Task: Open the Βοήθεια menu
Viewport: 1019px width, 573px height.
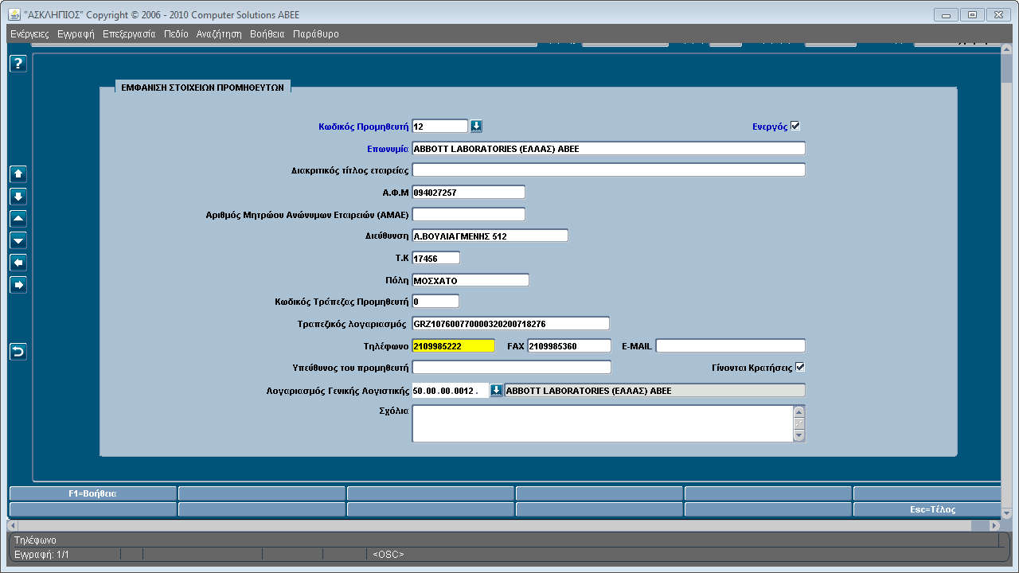Action: click(x=267, y=34)
